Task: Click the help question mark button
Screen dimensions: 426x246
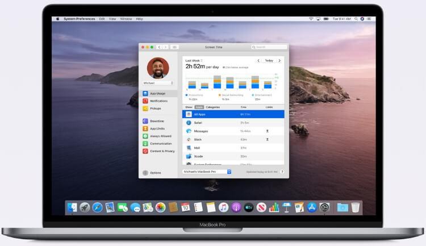Action: (x=282, y=172)
